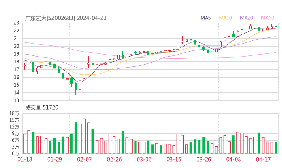Image resolution: width=282 pixels, height=168 pixels.
Task: Click the MA10 legend label
Action: click(225, 18)
